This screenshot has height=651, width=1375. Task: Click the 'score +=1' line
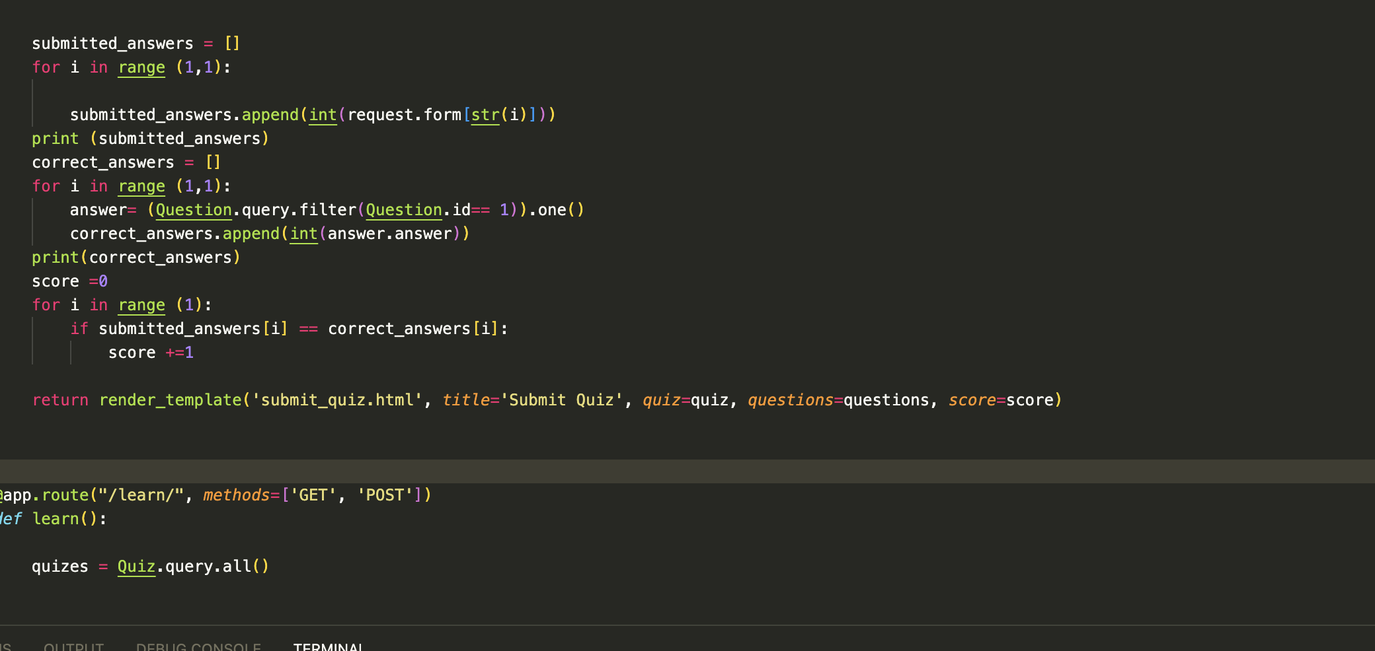pyautogui.click(x=151, y=353)
